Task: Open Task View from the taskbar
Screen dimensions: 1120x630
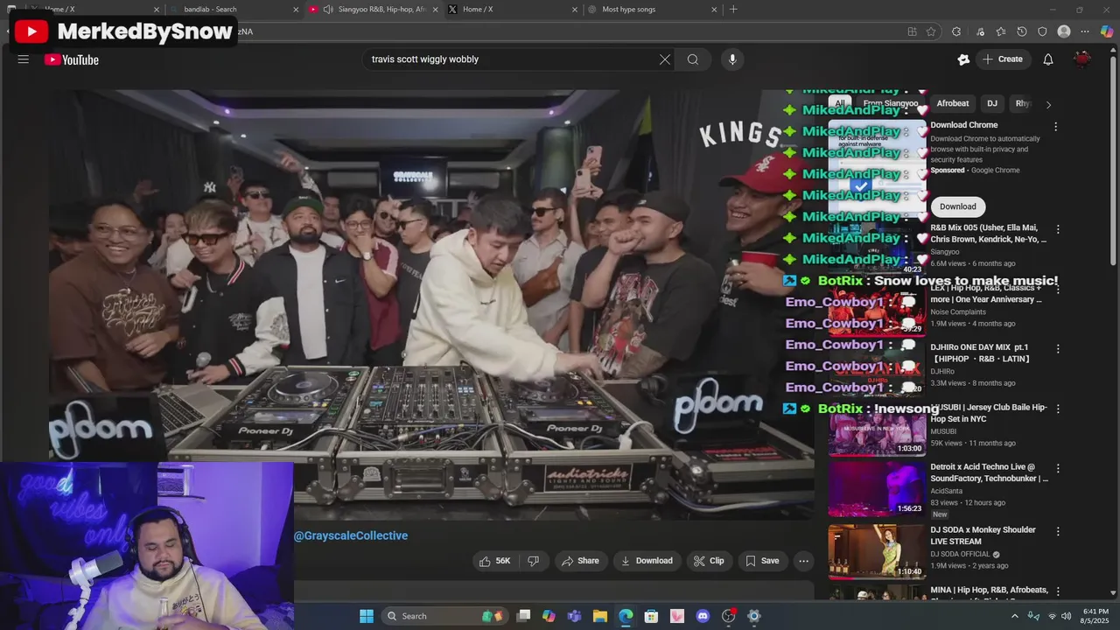Action: [523, 616]
